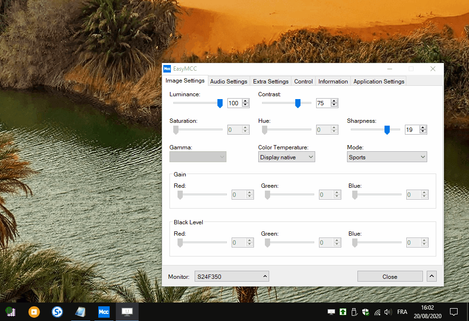Click the monitor app icon in taskbar
This screenshot has width=469, height=321.
coord(127,312)
